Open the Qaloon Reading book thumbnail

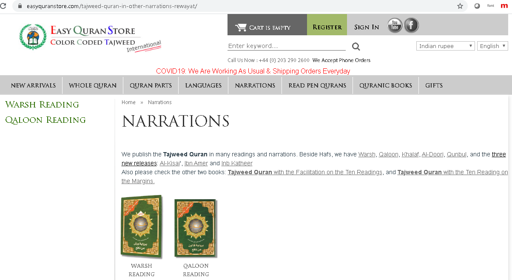pyautogui.click(x=196, y=228)
